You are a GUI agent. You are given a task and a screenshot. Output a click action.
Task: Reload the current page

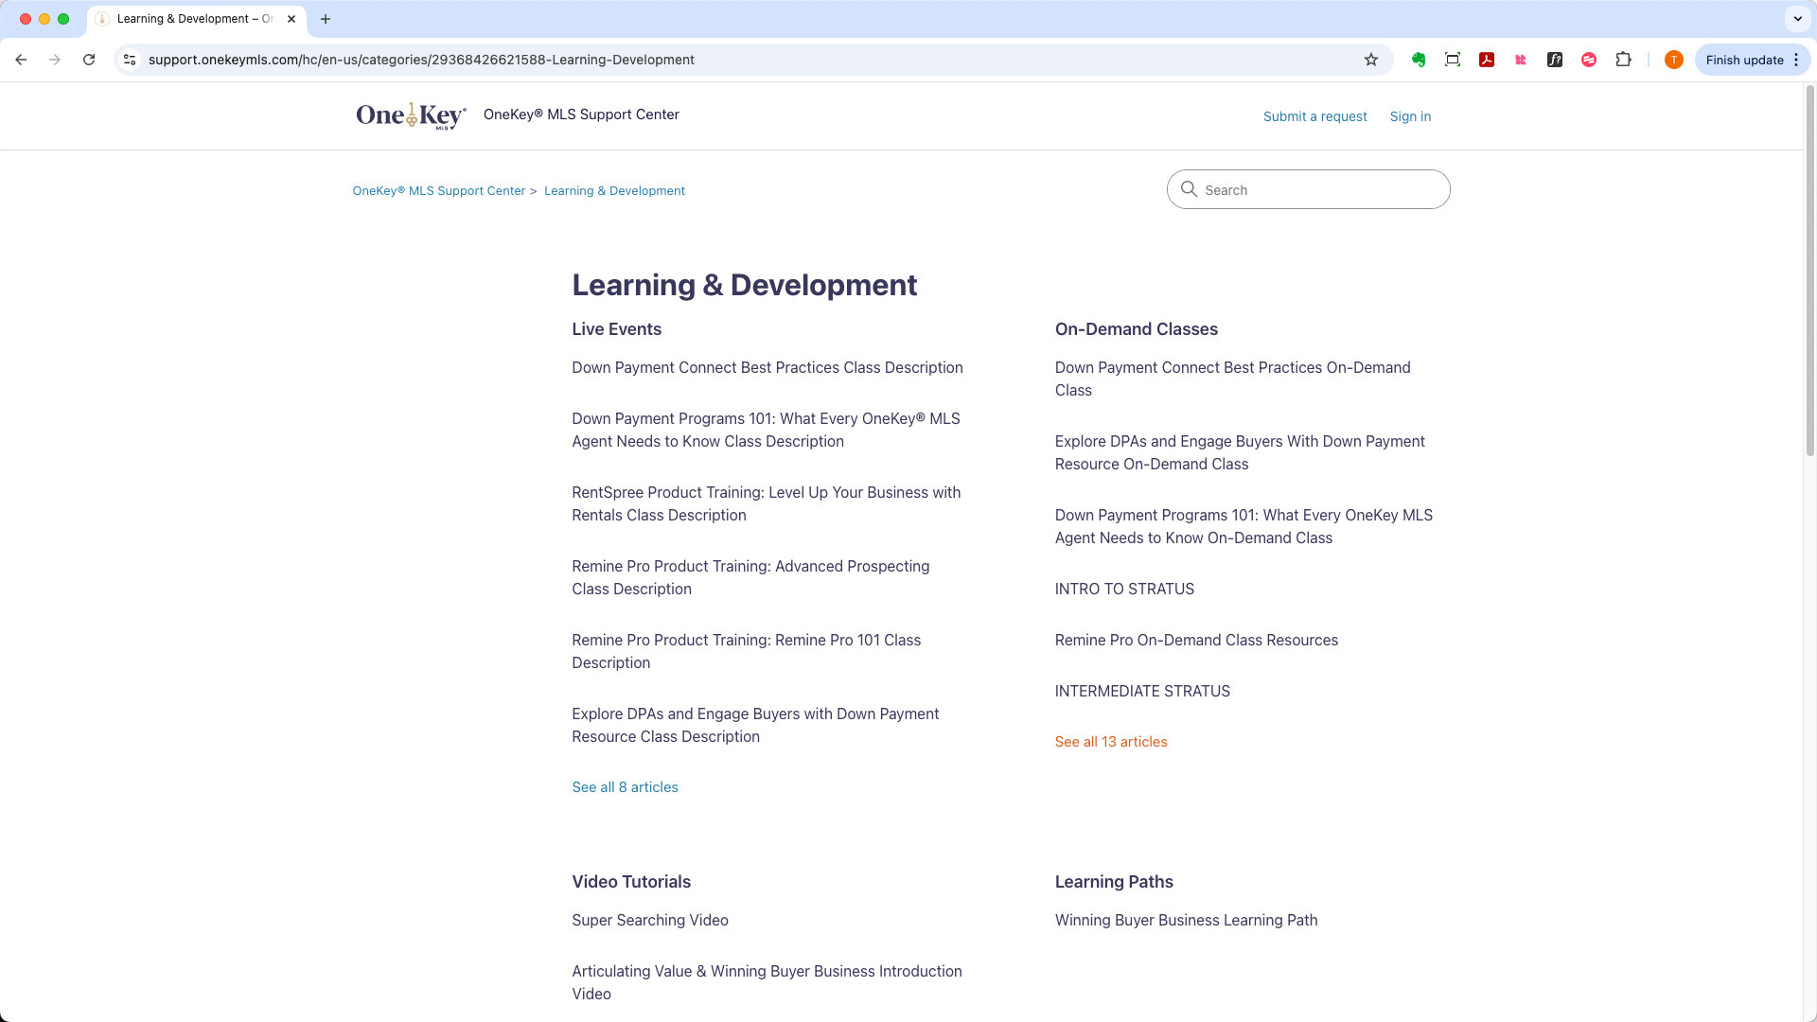(89, 59)
